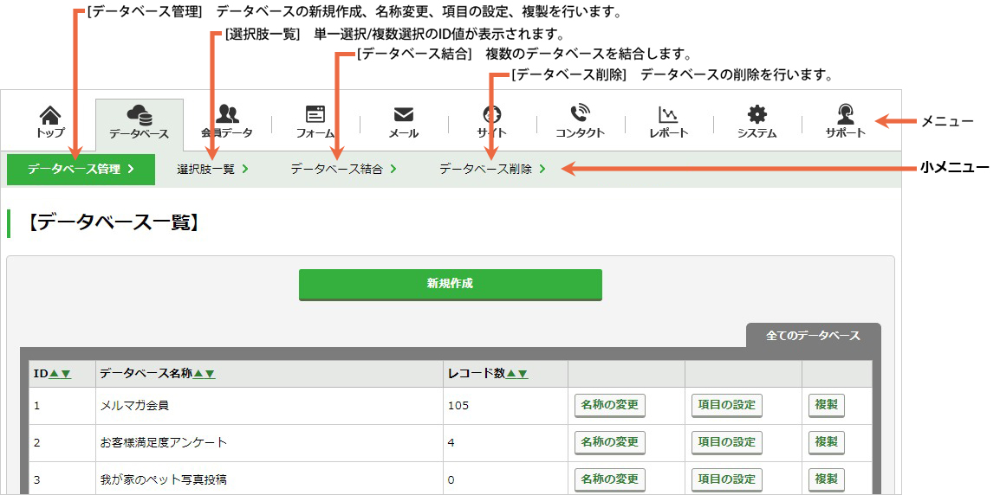Click 複製 for 我が家のペット写真投稿

[827, 479]
